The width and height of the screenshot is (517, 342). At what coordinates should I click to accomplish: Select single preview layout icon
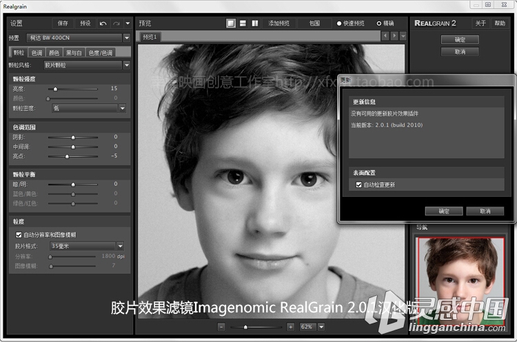[x=231, y=23]
